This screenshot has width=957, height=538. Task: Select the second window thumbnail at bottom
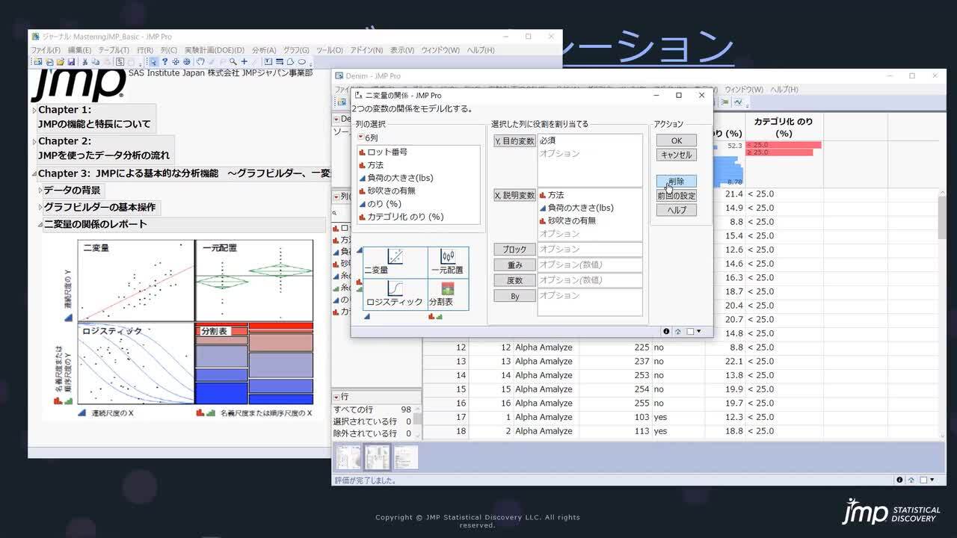[377, 457]
